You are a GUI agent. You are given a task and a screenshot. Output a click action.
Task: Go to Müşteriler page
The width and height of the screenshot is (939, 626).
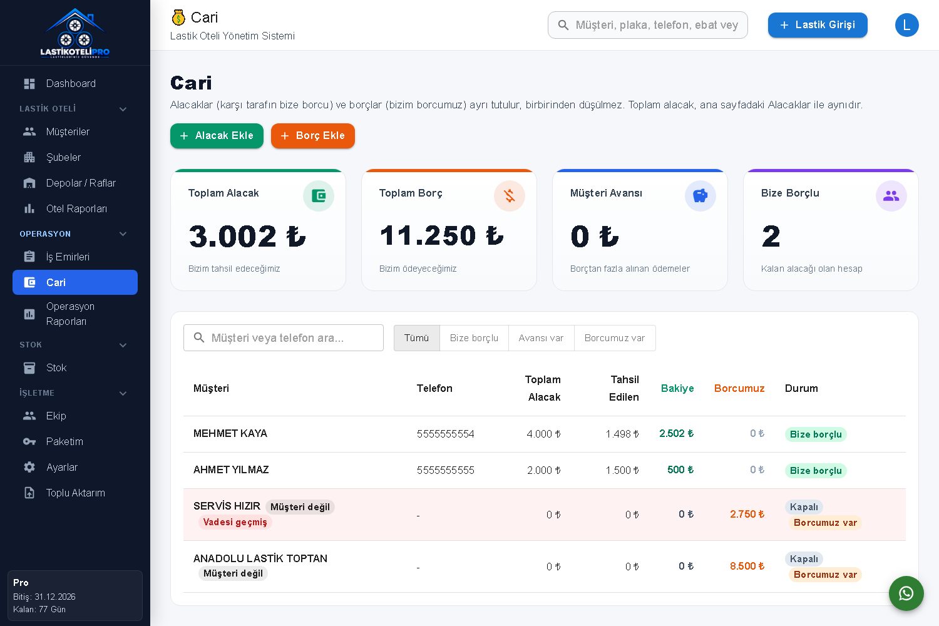pos(75,132)
